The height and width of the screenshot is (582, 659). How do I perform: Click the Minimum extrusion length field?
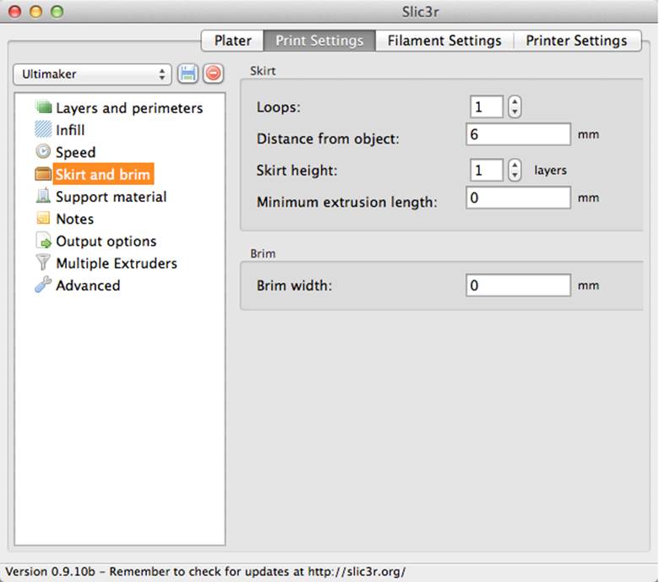(518, 198)
